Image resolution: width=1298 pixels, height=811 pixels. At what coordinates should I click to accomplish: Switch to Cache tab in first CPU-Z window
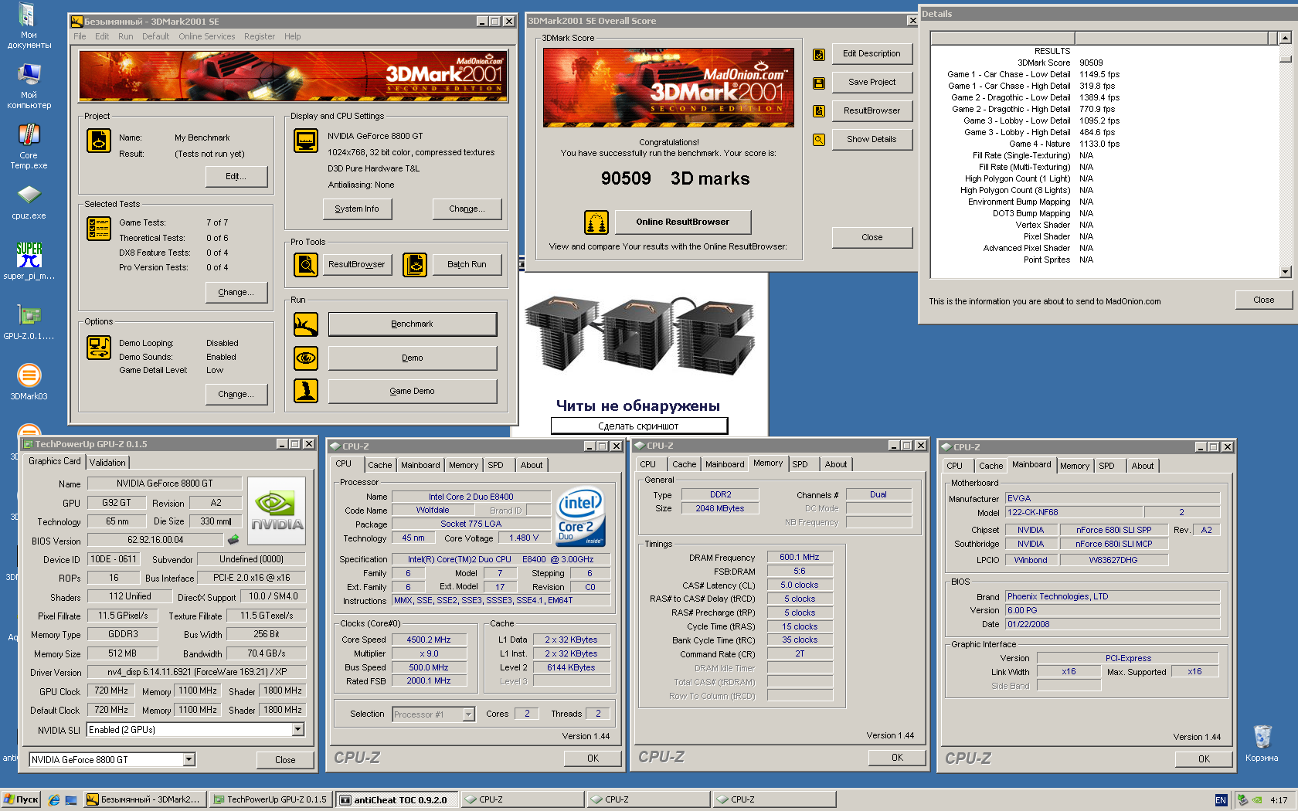(x=379, y=465)
